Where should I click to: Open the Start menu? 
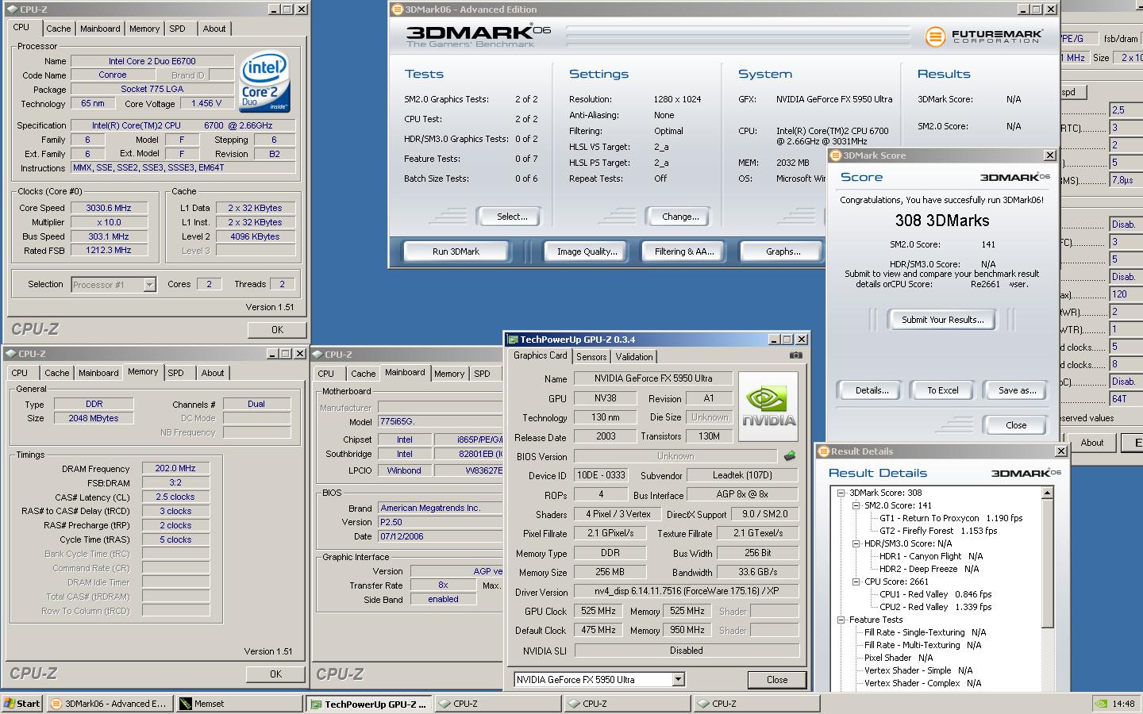click(22, 704)
